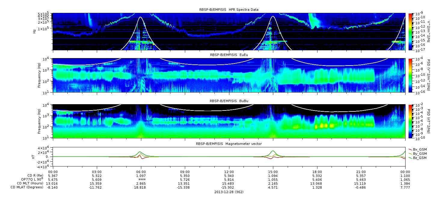Click the 2013-12-28 (362) date label
Screen dimensions: 435x197
[229, 192]
